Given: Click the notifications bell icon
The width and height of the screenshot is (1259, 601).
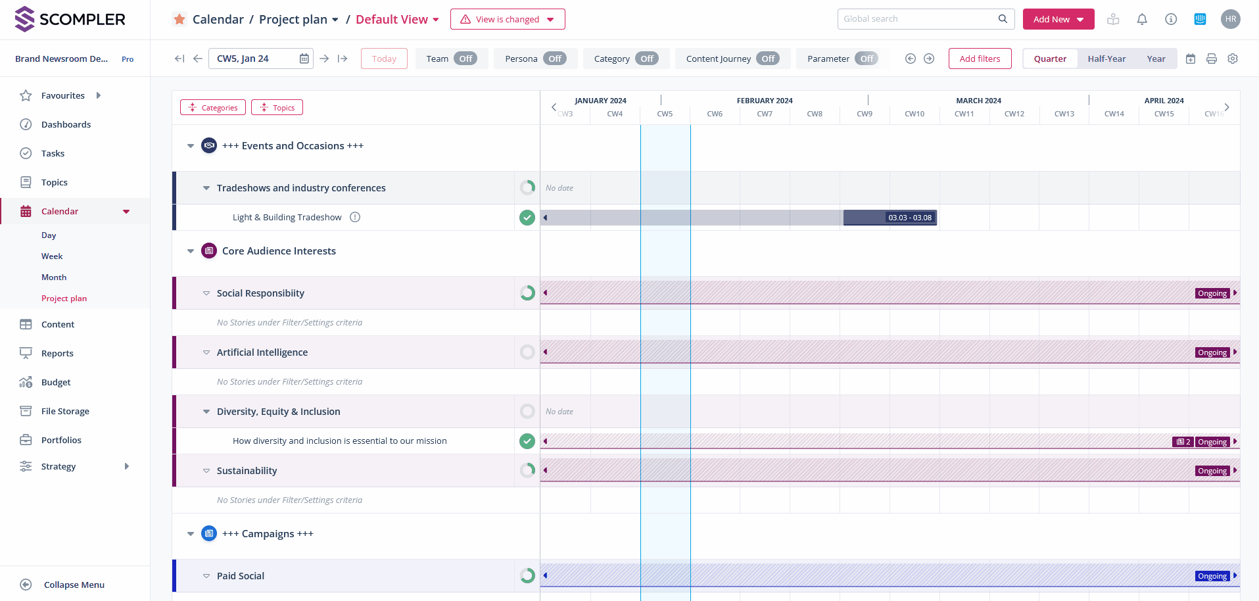Looking at the screenshot, I should [x=1142, y=19].
